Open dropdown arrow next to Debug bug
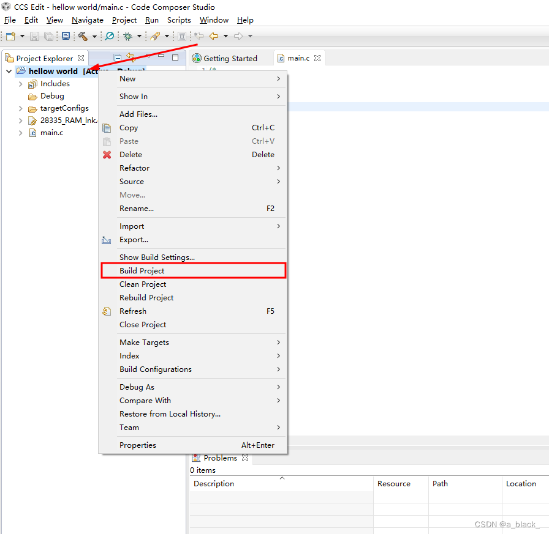The width and height of the screenshot is (549, 534). click(139, 36)
